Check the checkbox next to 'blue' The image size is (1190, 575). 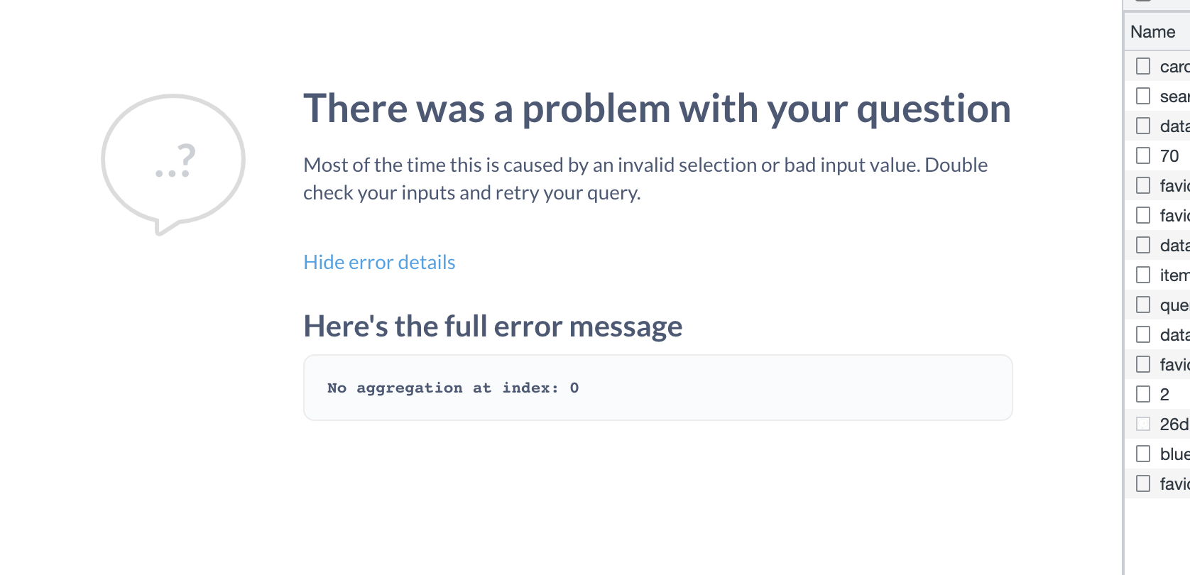[1143, 454]
